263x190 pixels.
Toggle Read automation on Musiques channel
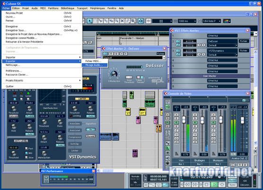click(213, 123)
